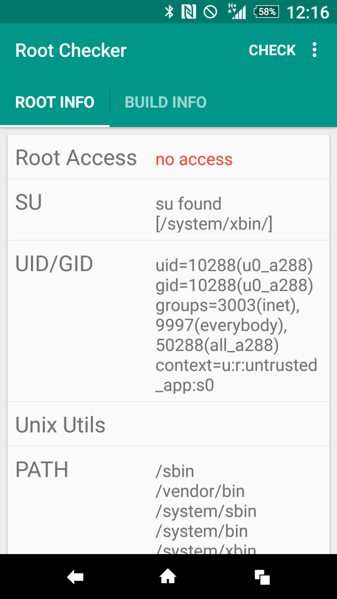The image size is (337, 599).
Task: Select the UID/GID row label
Action: [54, 264]
